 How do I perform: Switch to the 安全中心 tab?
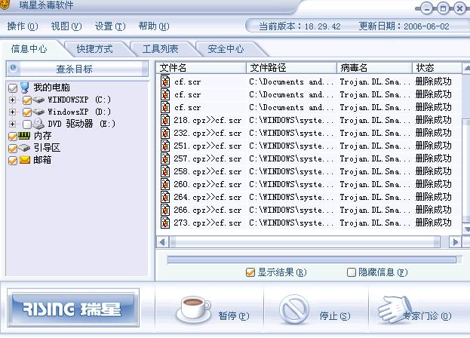[x=226, y=48]
